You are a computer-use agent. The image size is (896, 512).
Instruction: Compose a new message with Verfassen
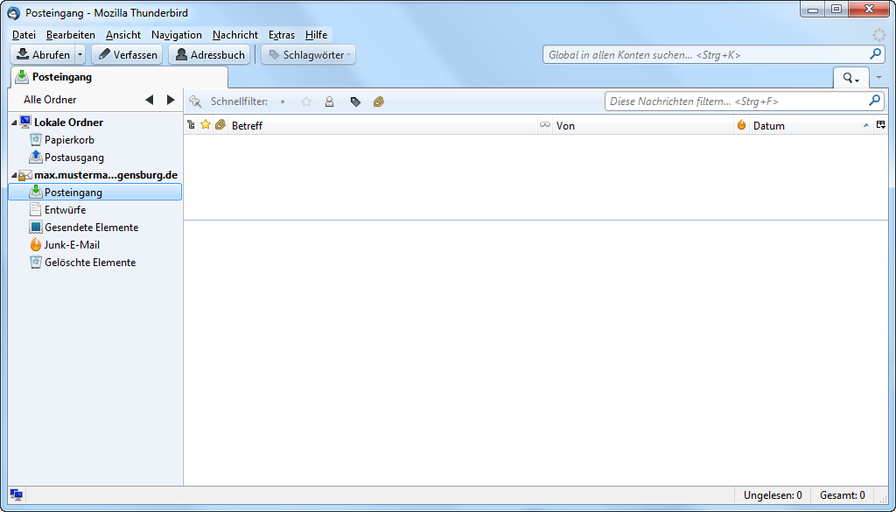click(127, 55)
